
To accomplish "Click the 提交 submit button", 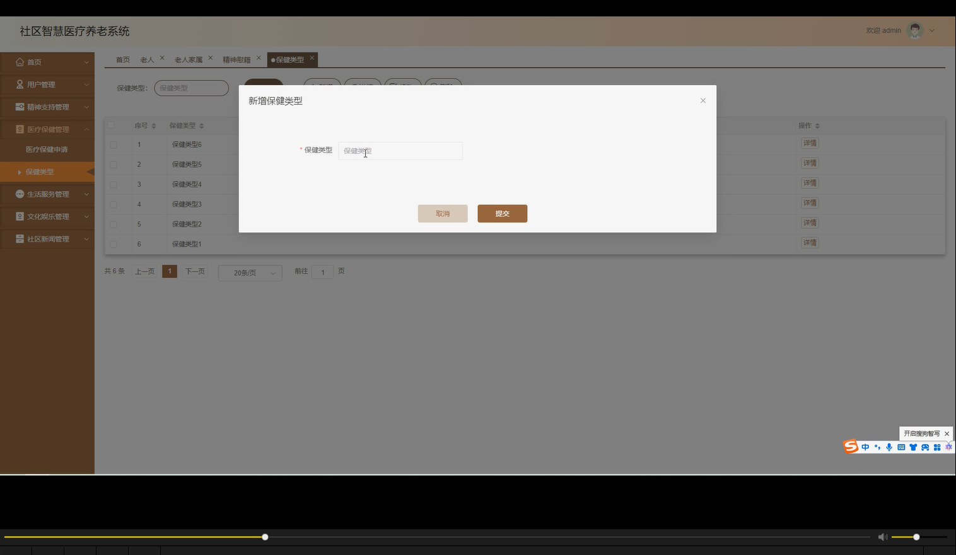I will pos(503,214).
